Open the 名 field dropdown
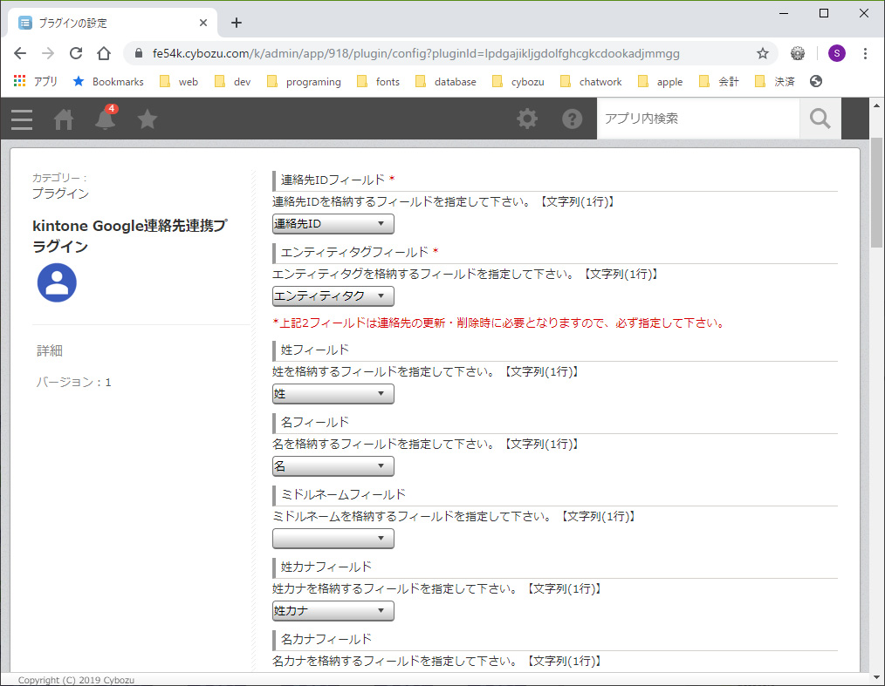This screenshot has height=686, width=885. point(333,466)
